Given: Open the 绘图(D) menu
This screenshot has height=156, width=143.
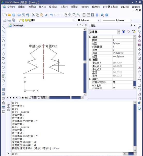Looking at the screenshot, I should pos(74,7).
